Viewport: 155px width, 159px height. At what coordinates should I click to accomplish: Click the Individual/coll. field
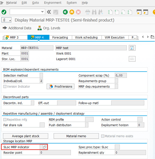(x=41, y=81)
